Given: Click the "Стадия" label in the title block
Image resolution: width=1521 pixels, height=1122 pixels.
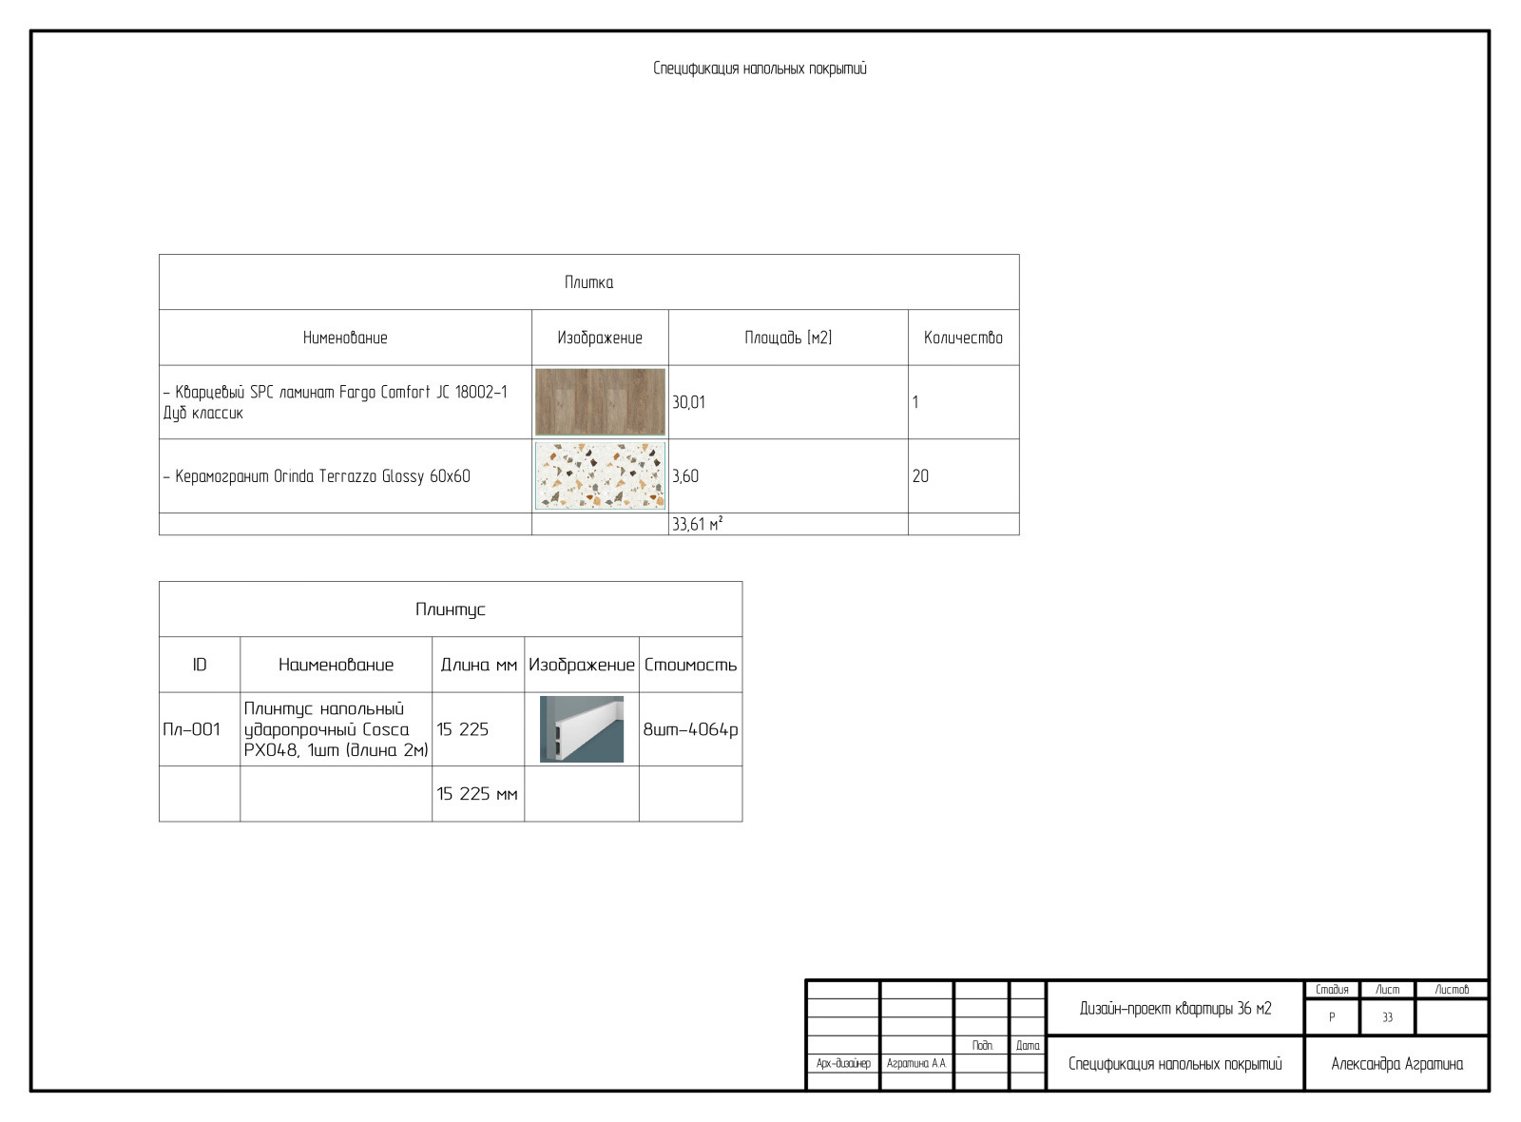Looking at the screenshot, I should click(x=1332, y=990).
